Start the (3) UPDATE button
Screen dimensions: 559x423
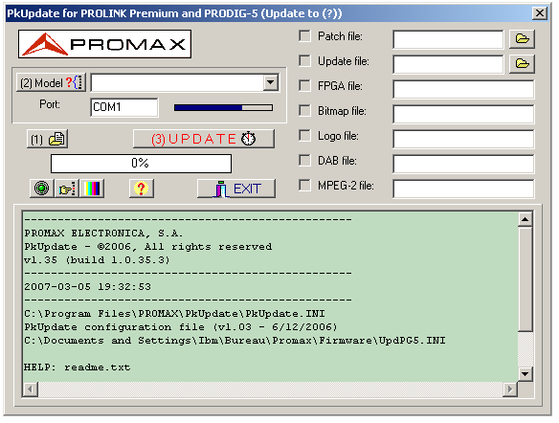204,139
